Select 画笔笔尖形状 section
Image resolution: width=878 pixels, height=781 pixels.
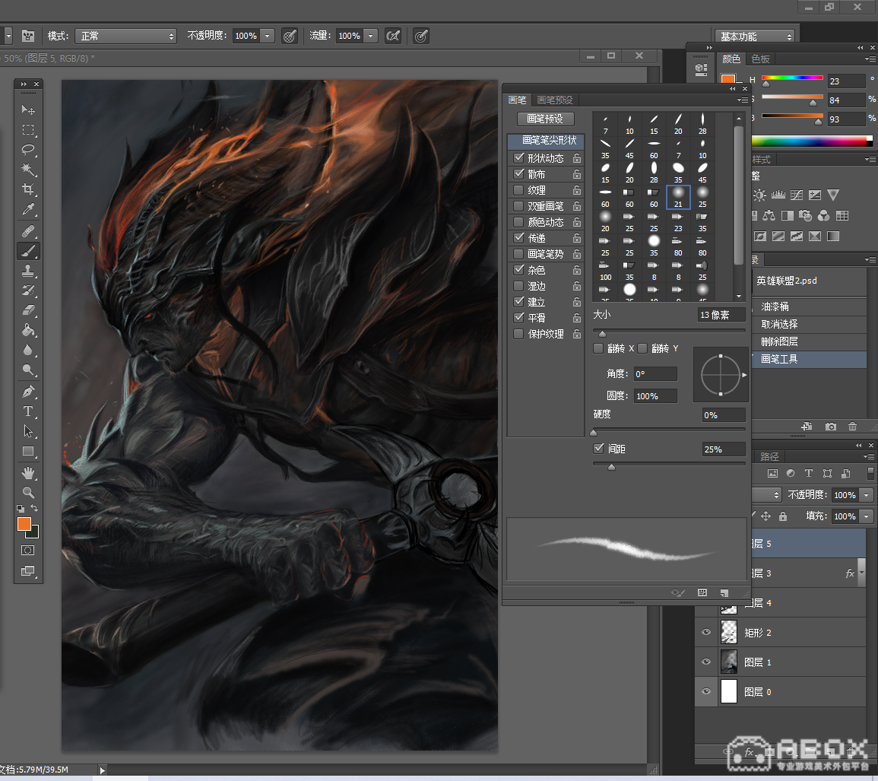pyautogui.click(x=546, y=140)
